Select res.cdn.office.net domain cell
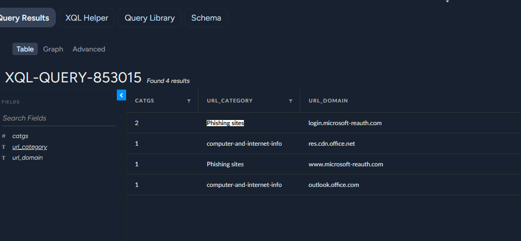 coord(332,144)
